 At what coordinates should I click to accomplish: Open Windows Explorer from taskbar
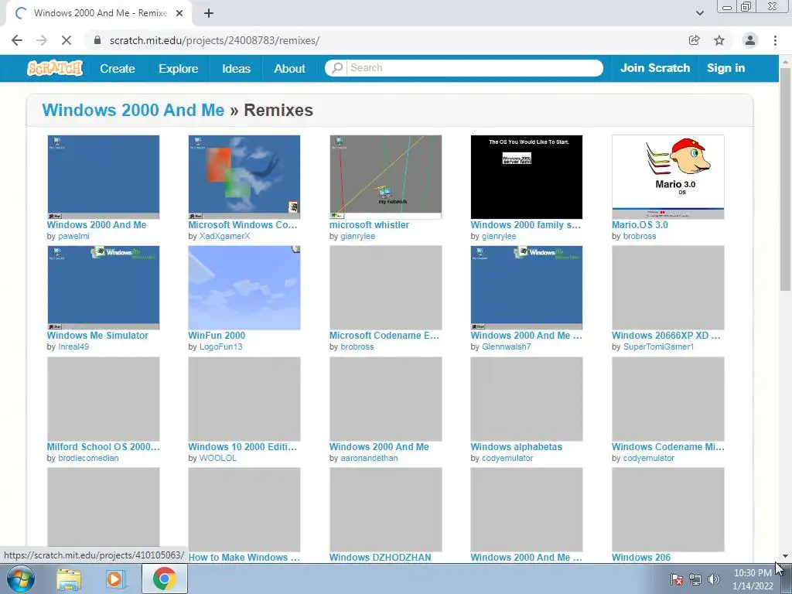tap(69, 579)
